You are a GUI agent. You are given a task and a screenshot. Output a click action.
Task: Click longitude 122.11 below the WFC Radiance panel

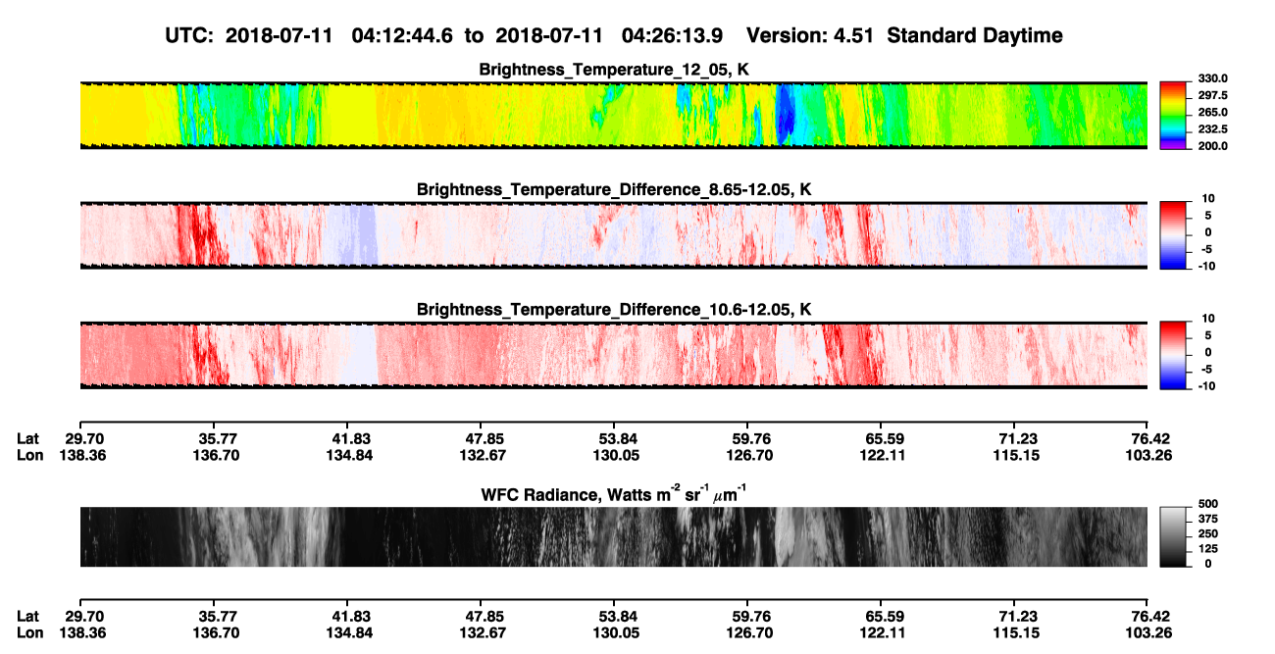(x=885, y=632)
